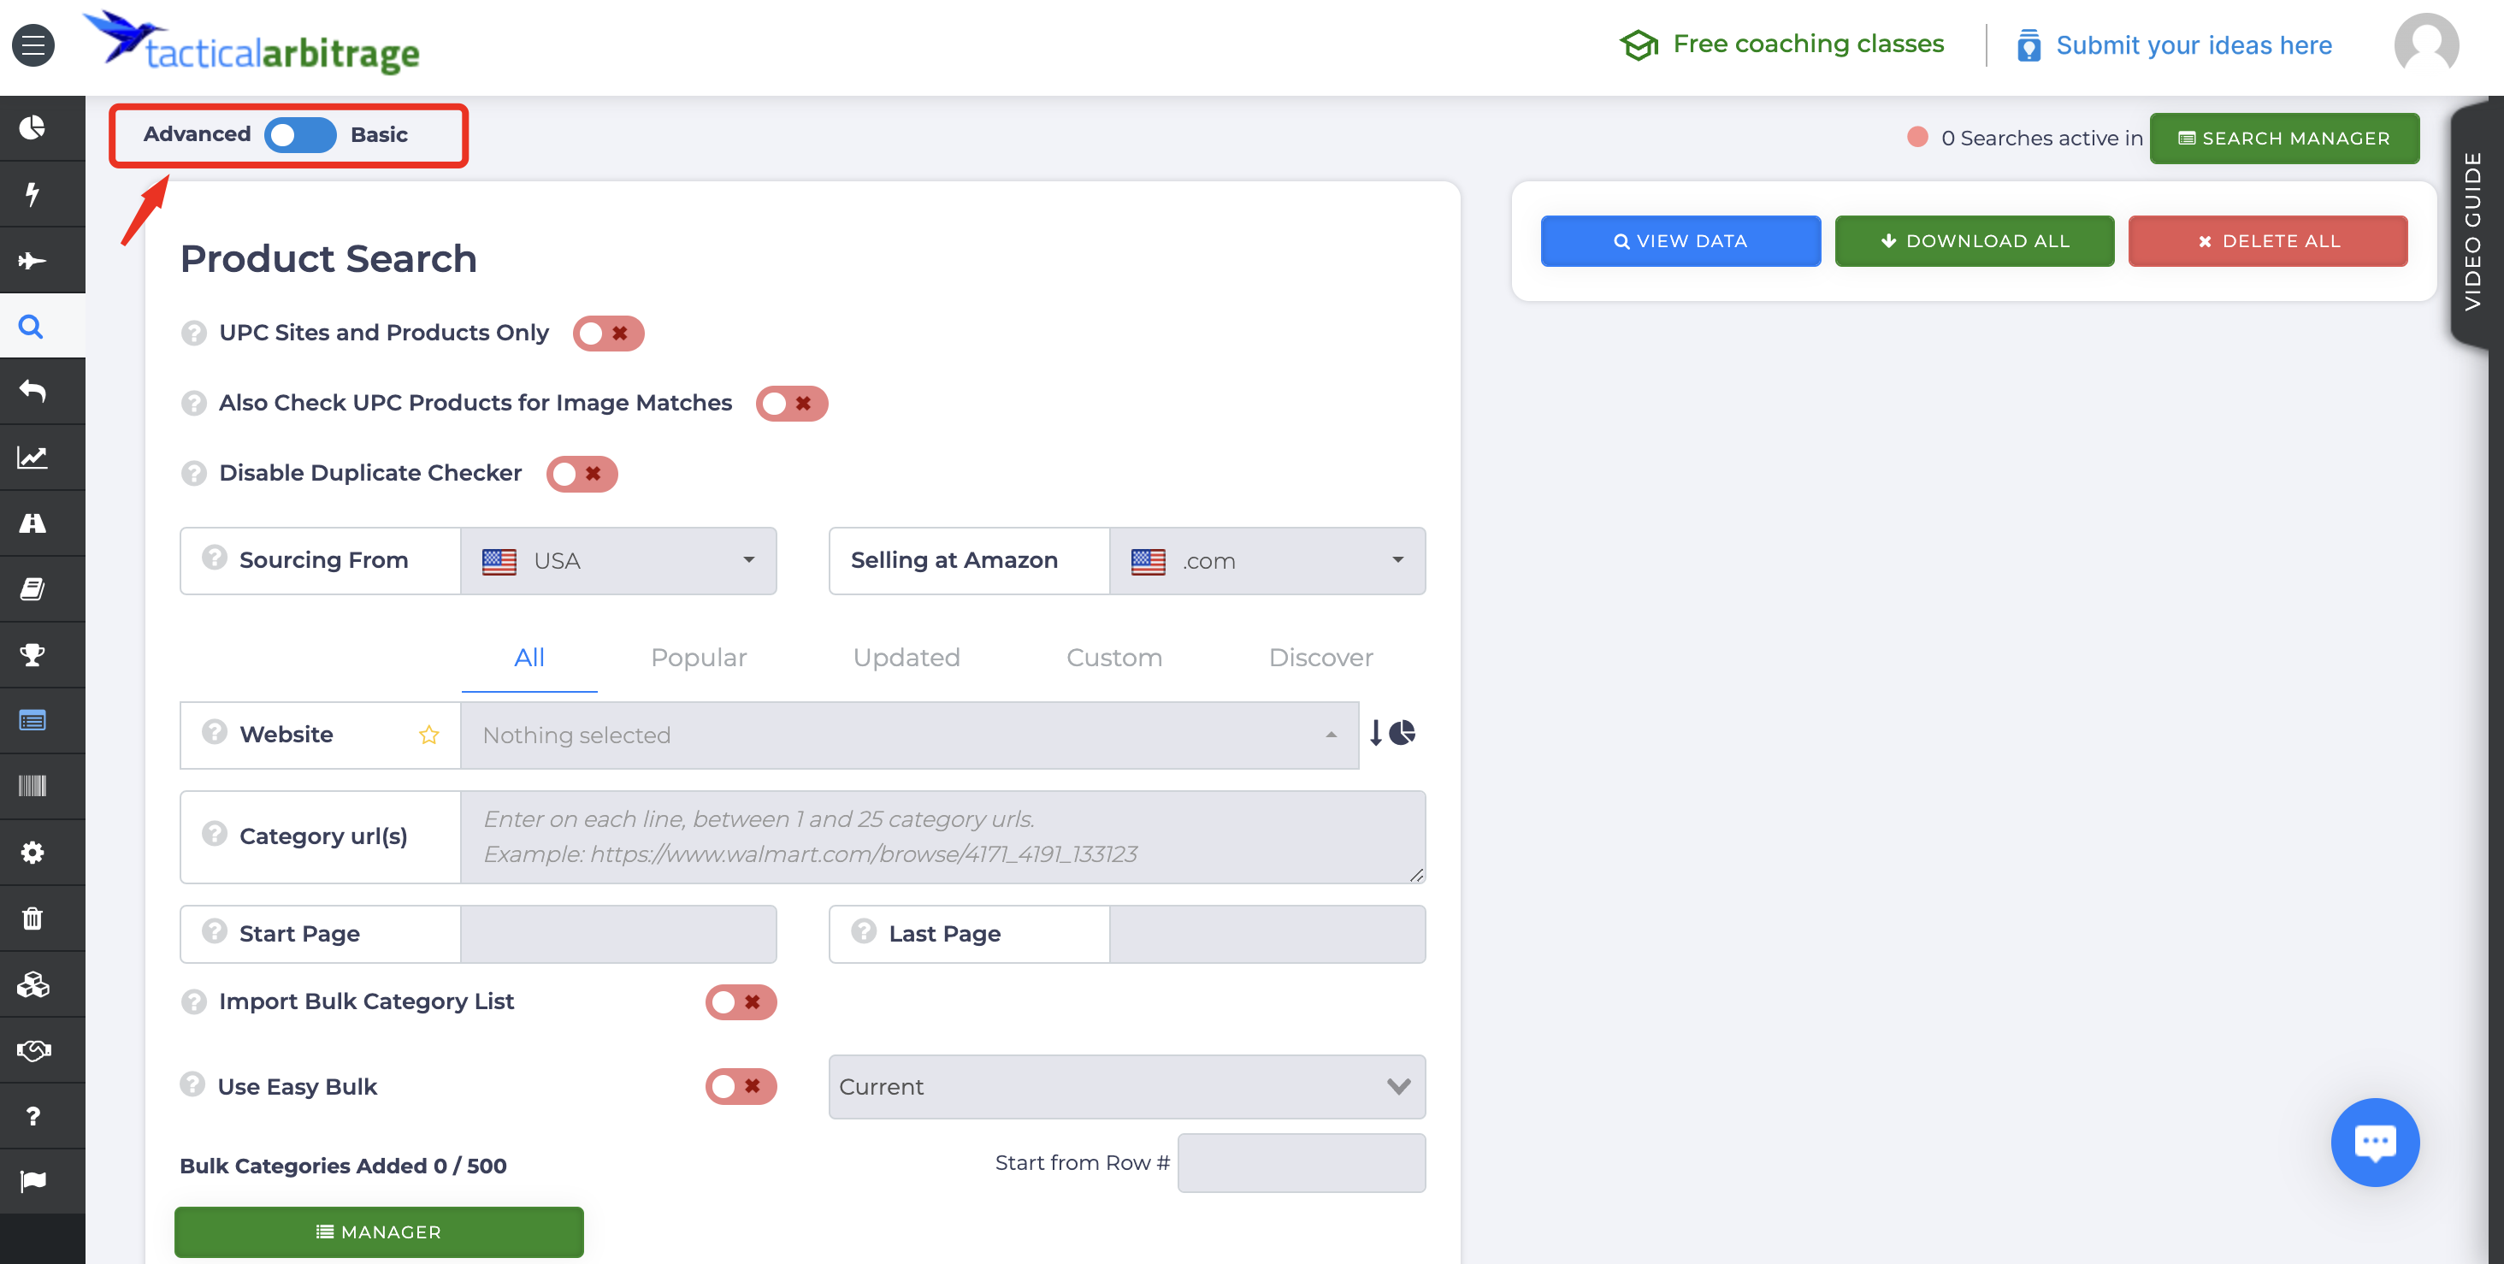Image resolution: width=2504 pixels, height=1264 pixels.
Task: Switch to the Custom tab
Action: 1114,659
